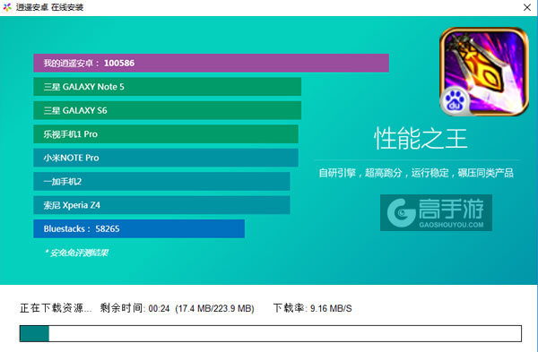Image resolution: width=538 pixels, height=352 pixels.
Task: Click the 下载率 9.16 MB/S speed text
Action: click(312, 308)
